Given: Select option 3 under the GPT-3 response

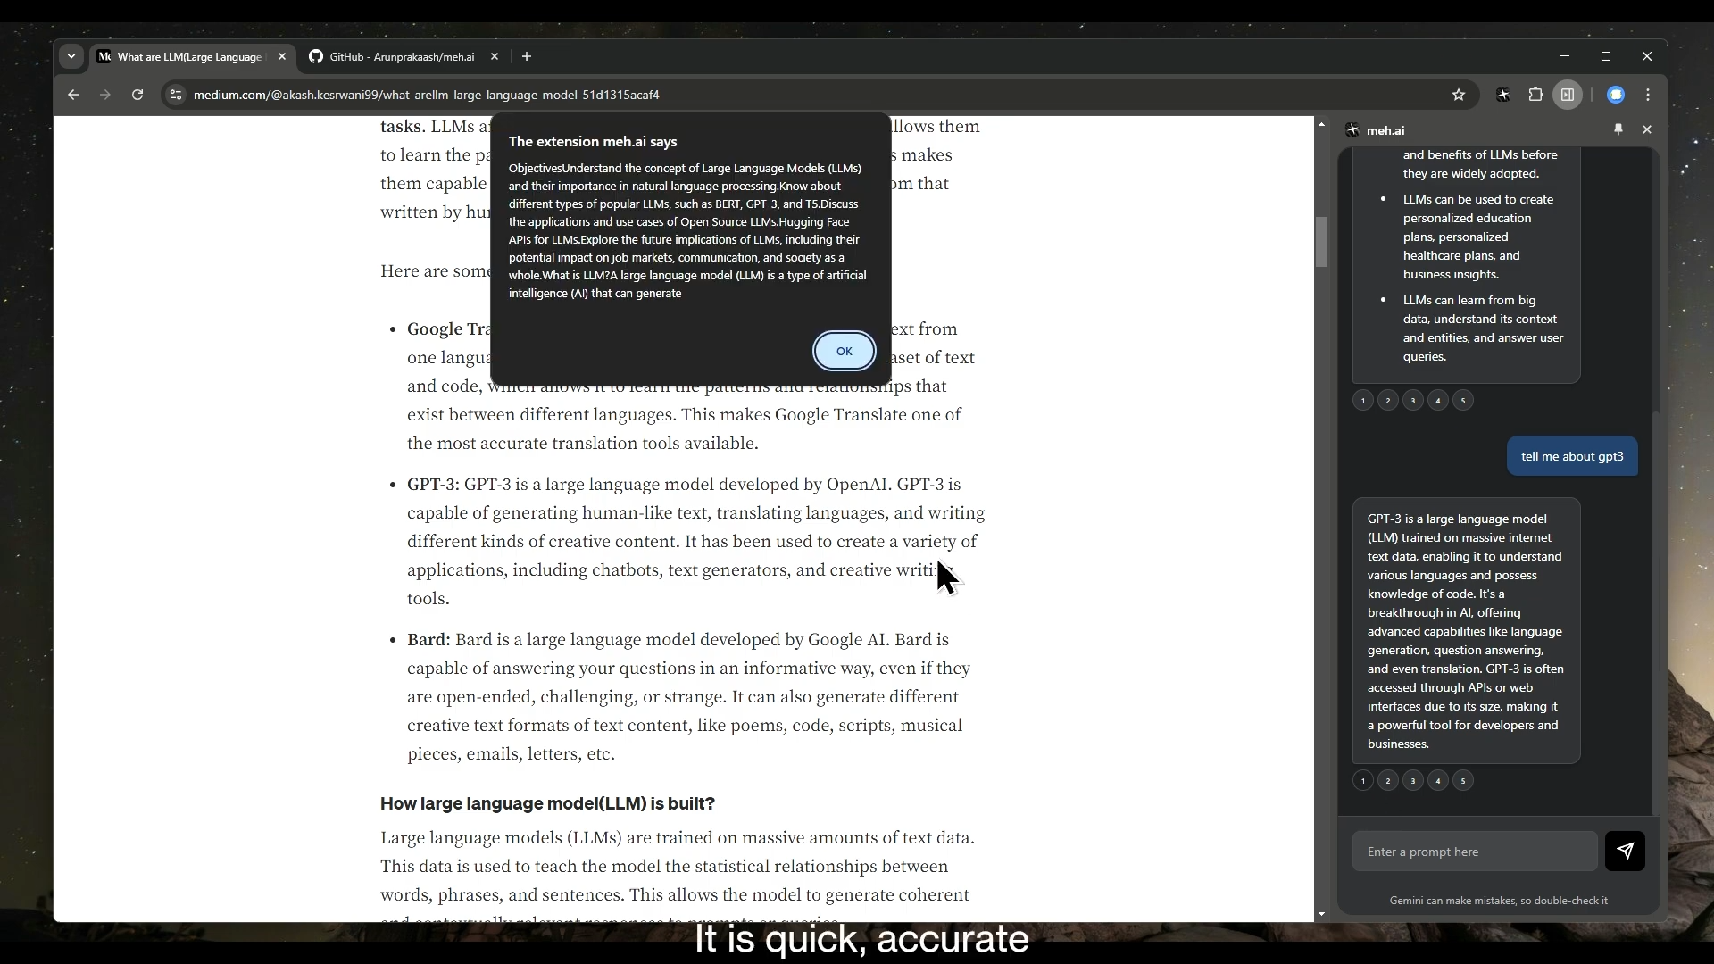Looking at the screenshot, I should pos(1412,781).
